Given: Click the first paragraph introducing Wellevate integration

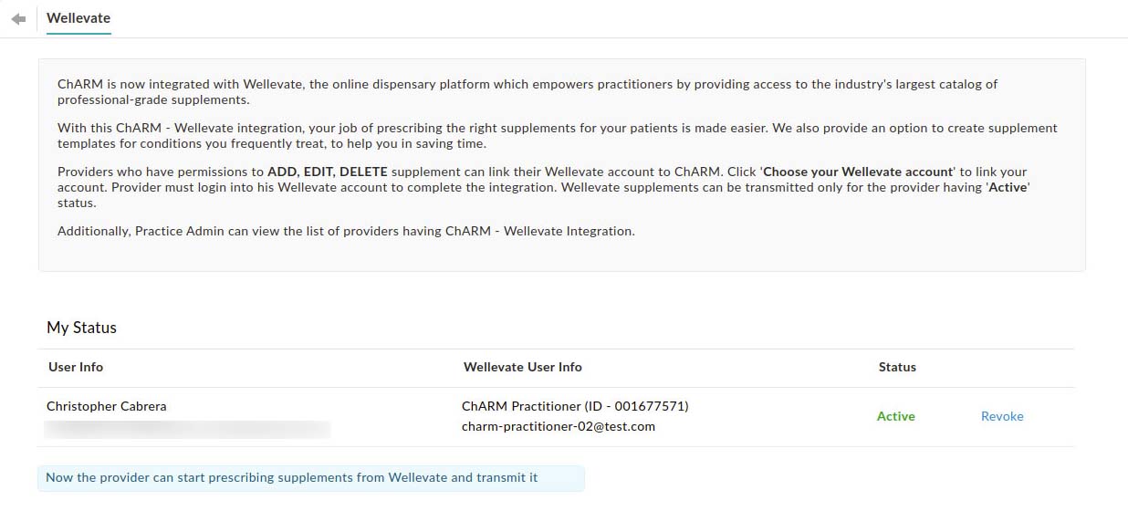Looking at the screenshot, I should pyautogui.click(x=527, y=91).
